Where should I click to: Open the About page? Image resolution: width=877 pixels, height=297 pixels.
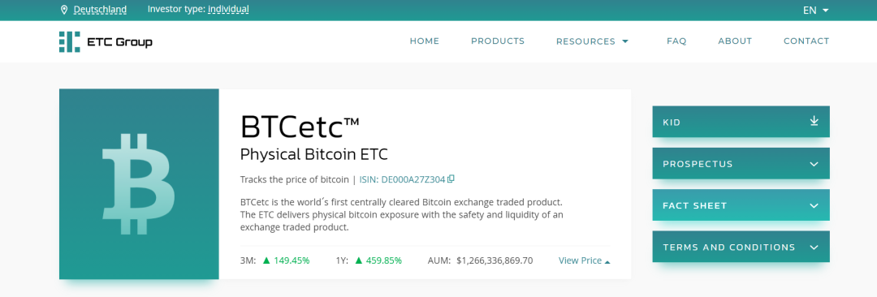coord(735,41)
